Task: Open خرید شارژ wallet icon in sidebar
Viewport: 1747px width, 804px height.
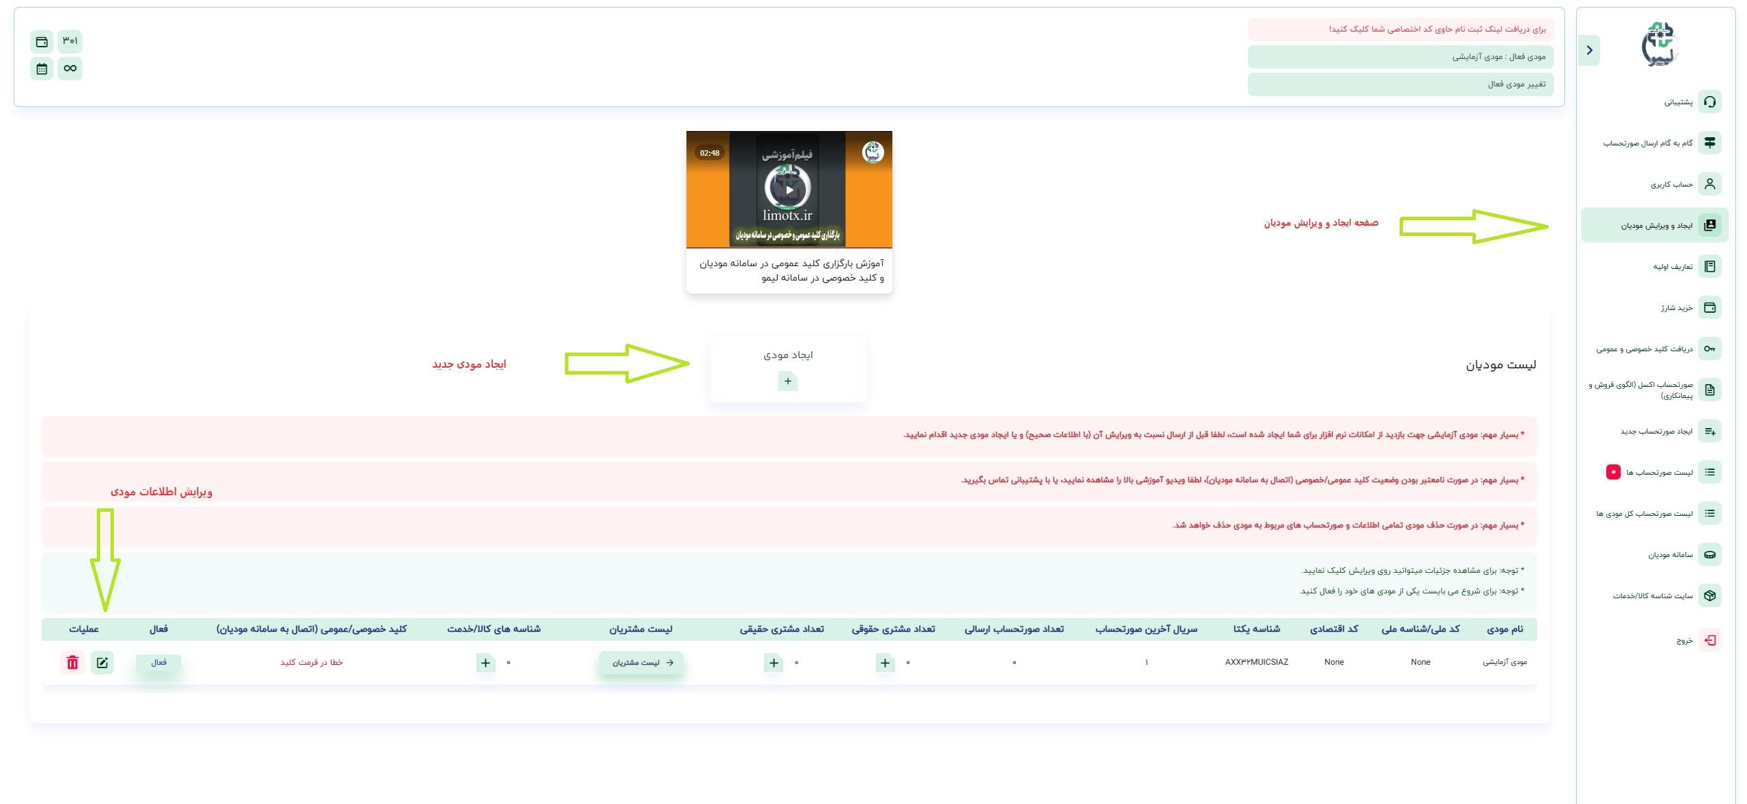Action: coord(1709,307)
